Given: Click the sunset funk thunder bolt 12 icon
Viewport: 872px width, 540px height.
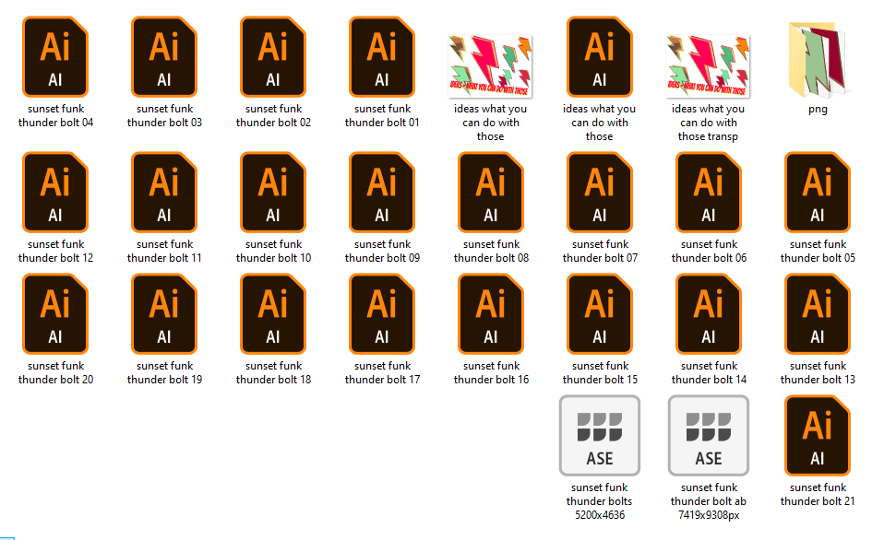Looking at the screenshot, I should [x=55, y=193].
